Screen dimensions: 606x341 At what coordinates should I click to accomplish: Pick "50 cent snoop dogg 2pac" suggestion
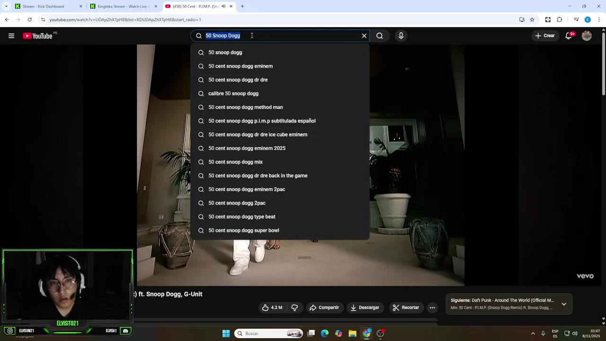coord(280,203)
